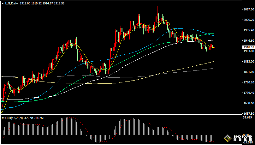
Task: Click the LLG,Daily chart title
Action: coord(11,3)
